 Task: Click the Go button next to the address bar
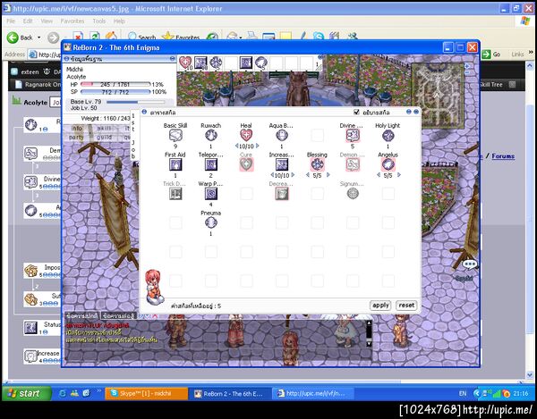491,54
